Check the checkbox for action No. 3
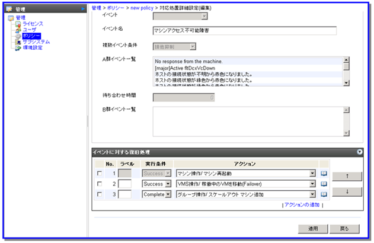This screenshot has width=374, height=243. click(x=98, y=194)
